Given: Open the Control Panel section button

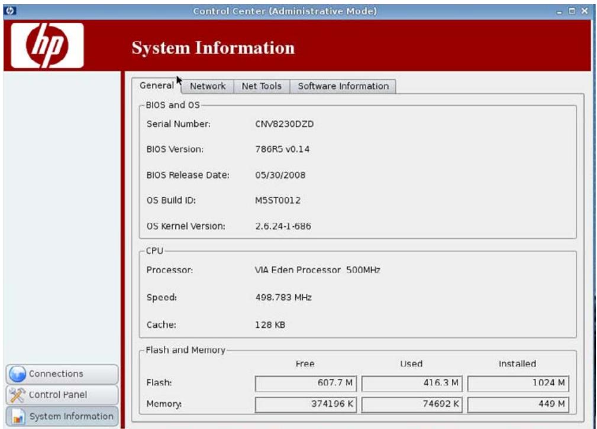Looking at the screenshot, I should point(62,395).
